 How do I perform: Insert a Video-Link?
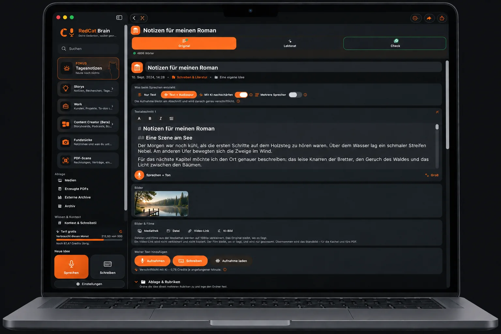tap(199, 231)
